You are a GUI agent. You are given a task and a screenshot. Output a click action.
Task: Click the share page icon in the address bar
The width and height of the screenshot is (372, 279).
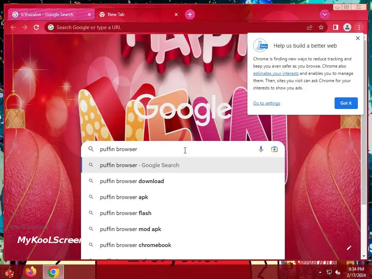coord(310,28)
